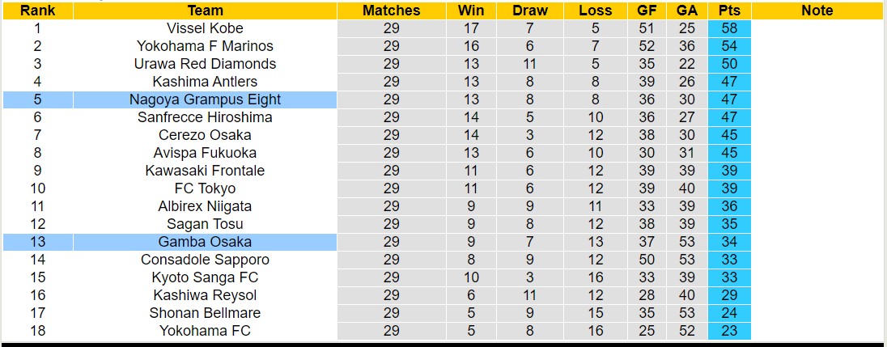887x347 pixels.
Task: Open the Yokohama F Marinos team link
Action: click(205, 46)
